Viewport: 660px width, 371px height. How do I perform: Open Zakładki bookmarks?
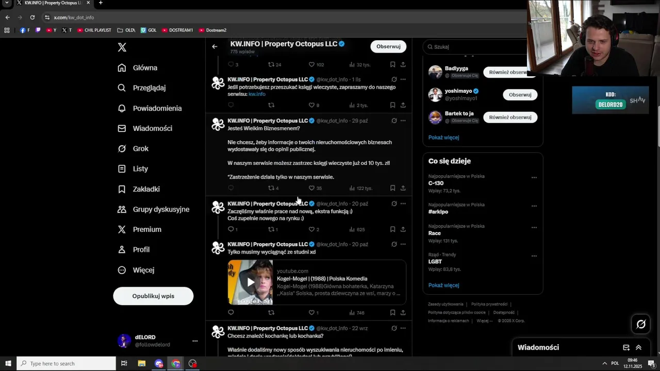pyautogui.click(x=139, y=189)
